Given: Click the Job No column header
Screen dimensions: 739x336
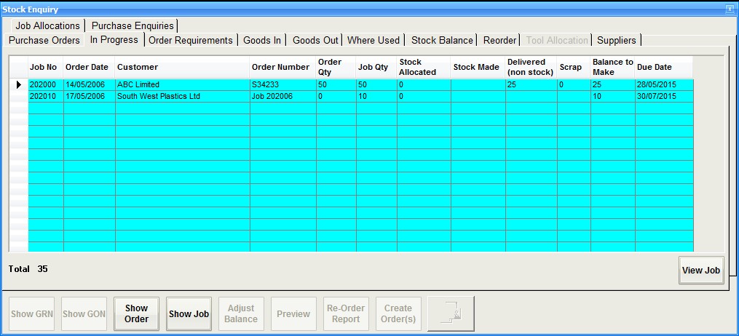Looking at the screenshot, I should pos(45,67).
